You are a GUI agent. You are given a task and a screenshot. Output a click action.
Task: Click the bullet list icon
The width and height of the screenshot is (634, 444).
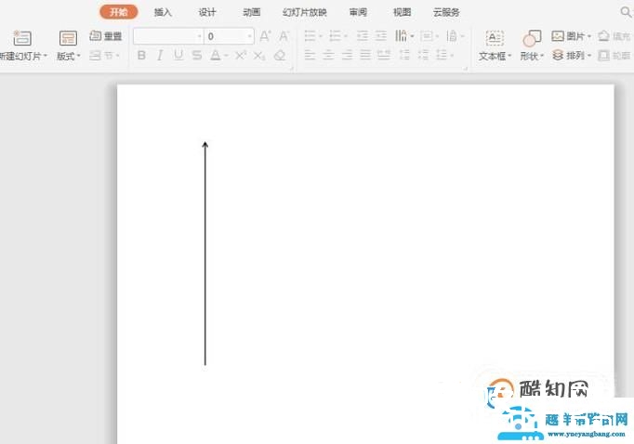(x=310, y=36)
